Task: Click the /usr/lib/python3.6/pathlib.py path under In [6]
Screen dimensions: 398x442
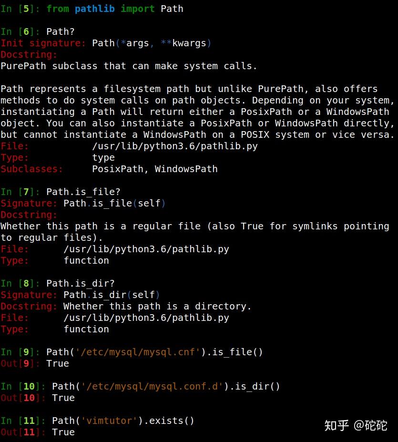Action: click(175, 146)
